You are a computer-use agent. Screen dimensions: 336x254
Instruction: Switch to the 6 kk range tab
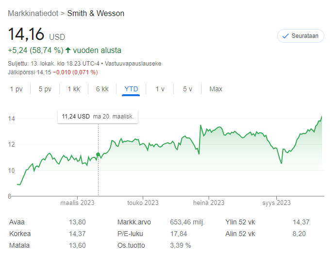point(102,89)
